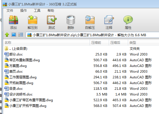This screenshot has width=159, height=114.
Task: Click the 1.4 MB compressed size
Action: (x=121, y=94)
